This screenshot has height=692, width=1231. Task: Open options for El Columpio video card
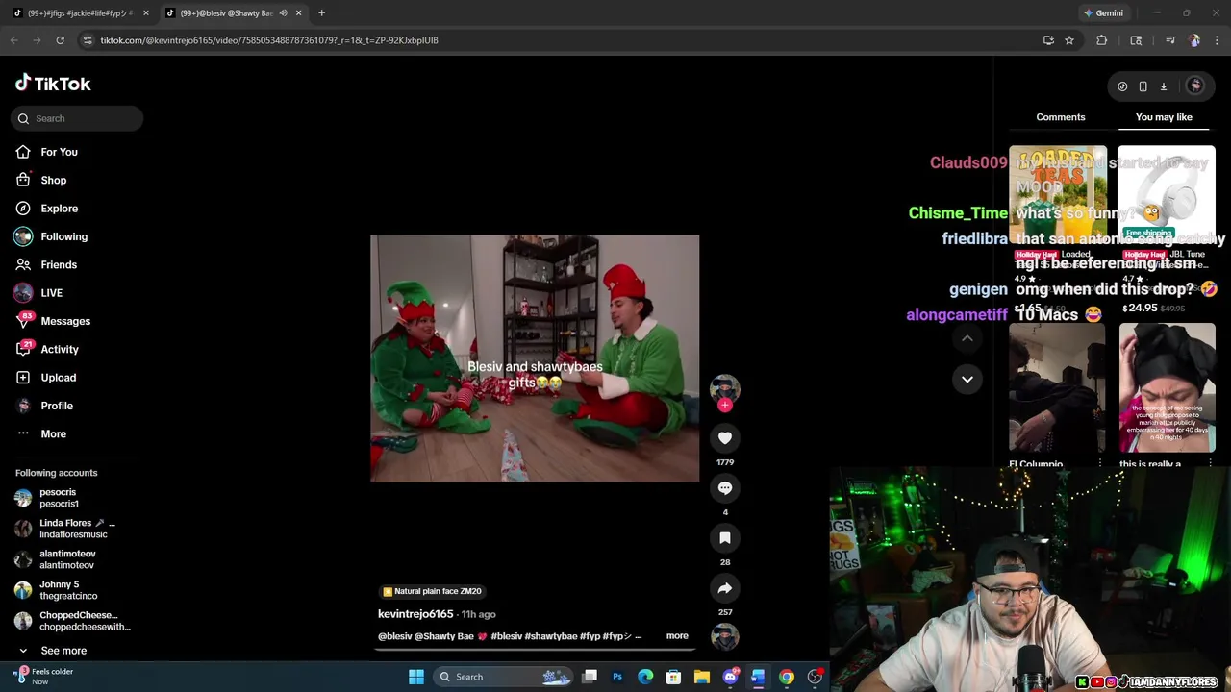pos(1100,464)
